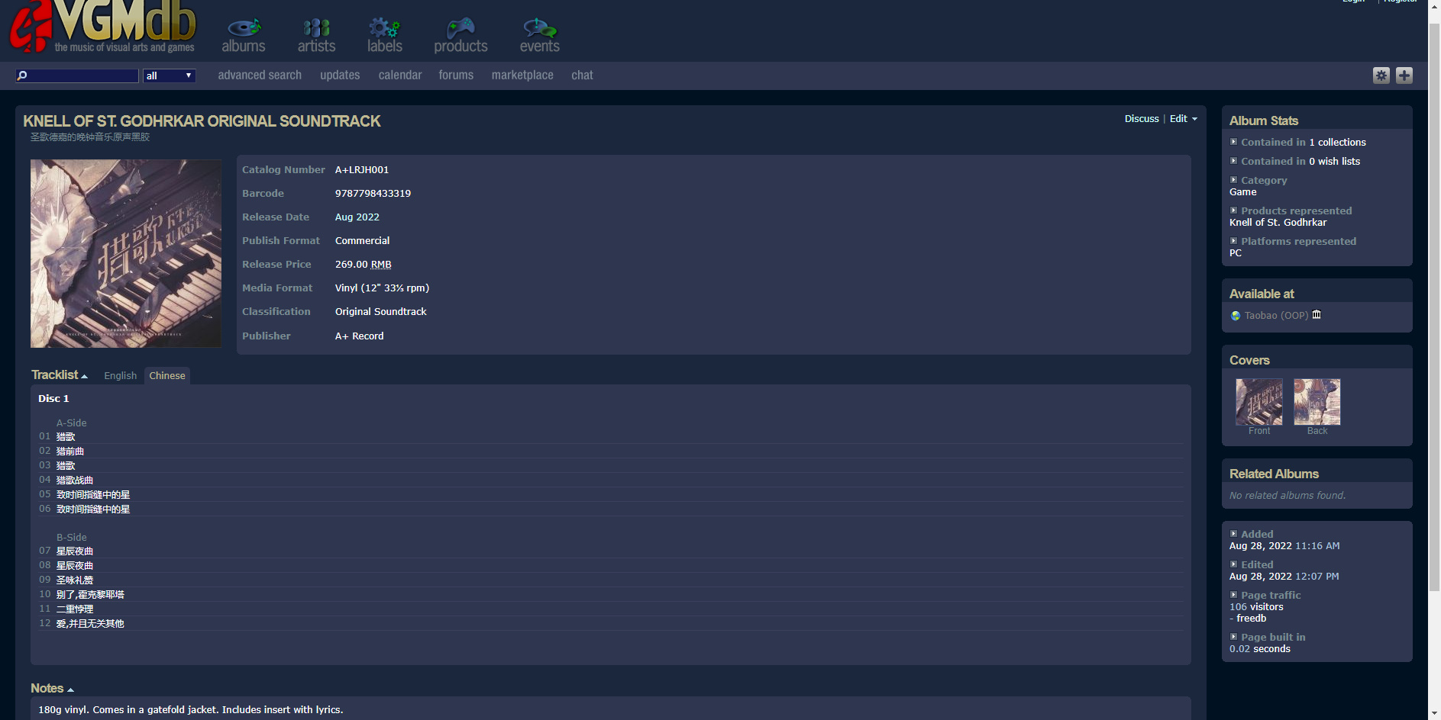Viewport: 1441px width, 720px height.
Task: Switch tracklist to the English tab
Action: coord(120,376)
